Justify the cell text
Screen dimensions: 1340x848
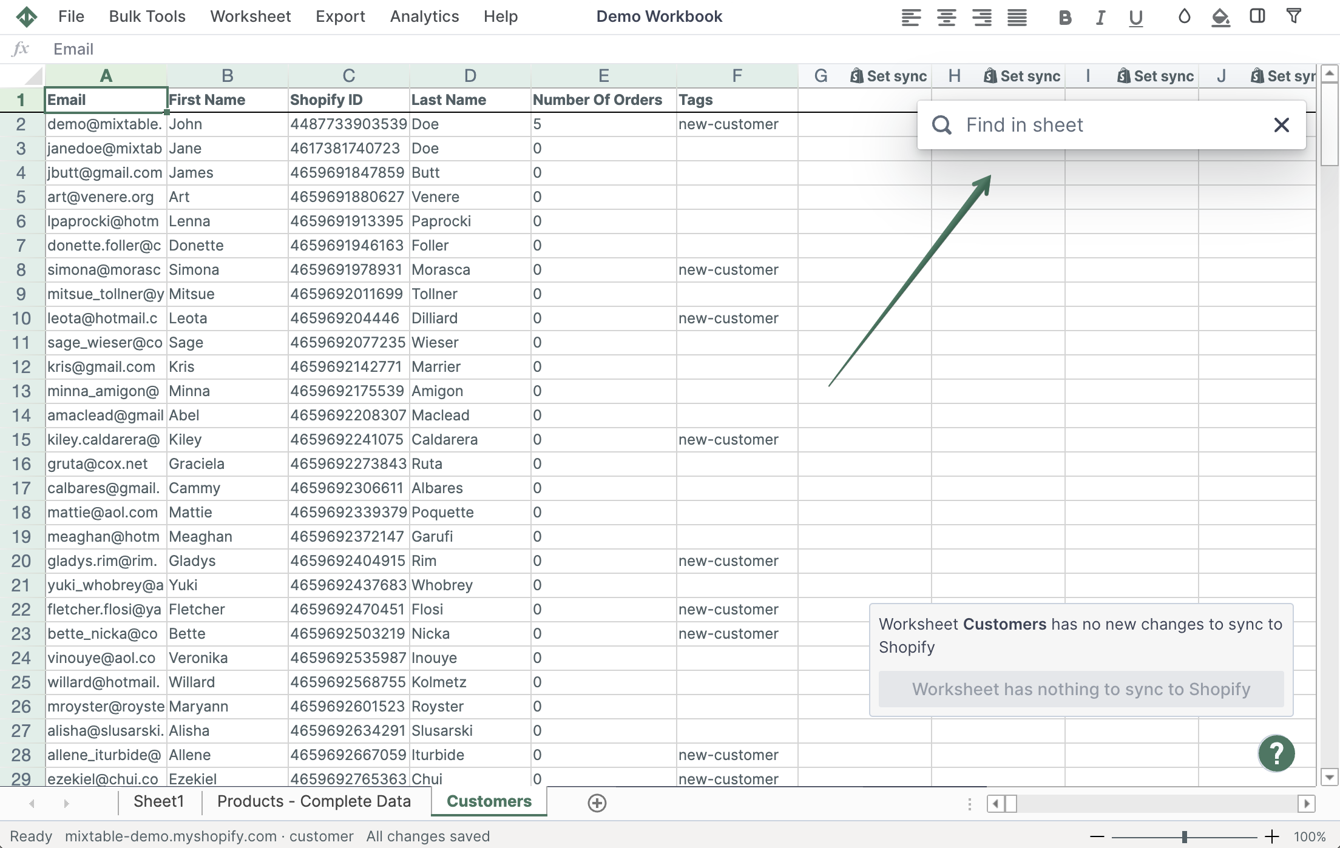point(1017,17)
